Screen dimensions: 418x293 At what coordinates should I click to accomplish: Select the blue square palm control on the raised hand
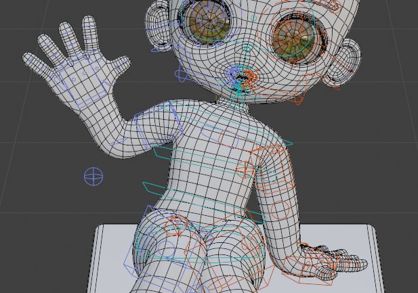[x=83, y=81]
